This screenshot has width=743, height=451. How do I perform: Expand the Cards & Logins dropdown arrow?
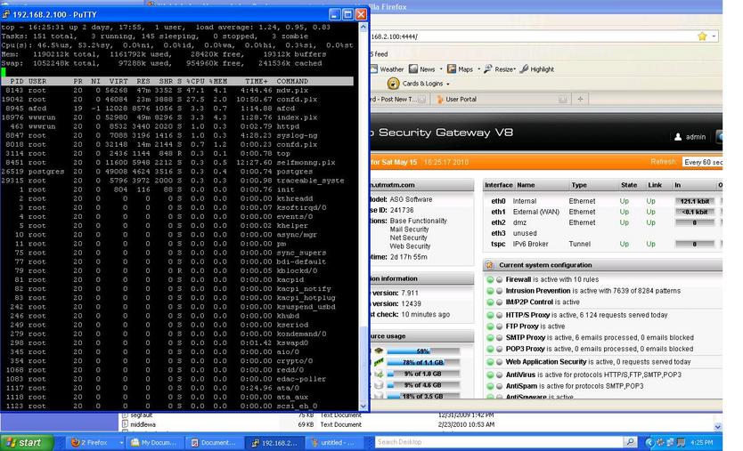click(448, 84)
